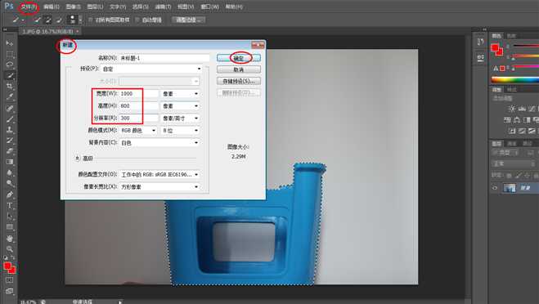Viewport: 539px width, 304px height.
Task: Open 背景内容 白色 dropdown
Action: (159, 142)
